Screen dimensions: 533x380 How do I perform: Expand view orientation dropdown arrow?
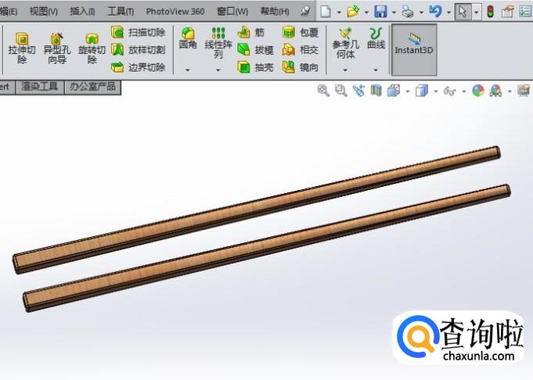tap(407, 91)
